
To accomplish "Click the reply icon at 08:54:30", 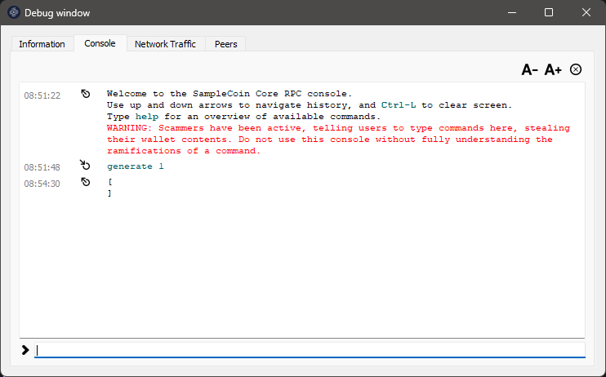I will pyautogui.click(x=86, y=183).
